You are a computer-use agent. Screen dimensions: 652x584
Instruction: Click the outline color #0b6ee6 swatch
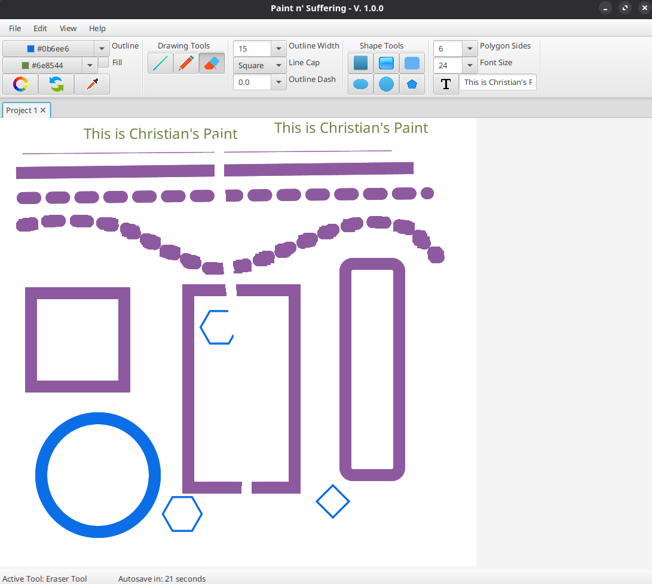coord(48,48)
